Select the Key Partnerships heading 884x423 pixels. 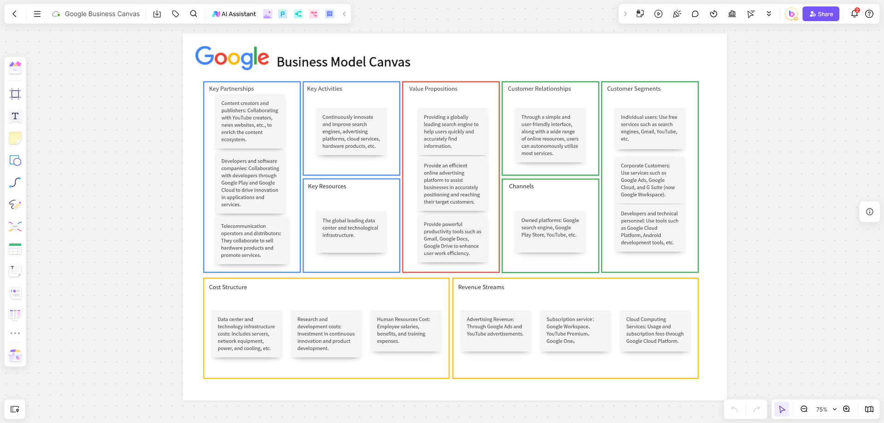[231, 89]
